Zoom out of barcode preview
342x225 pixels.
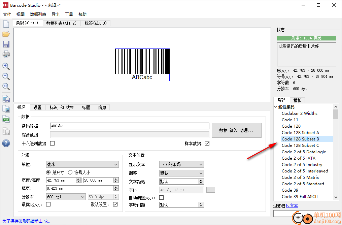tap(6, 76)
